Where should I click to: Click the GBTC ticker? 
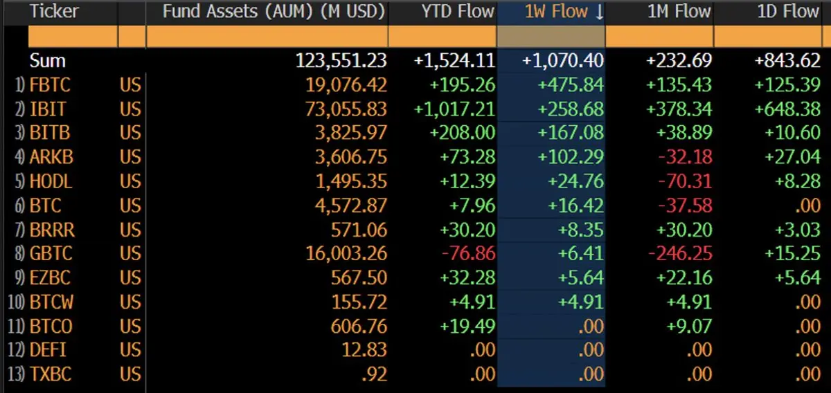point(51,254)
